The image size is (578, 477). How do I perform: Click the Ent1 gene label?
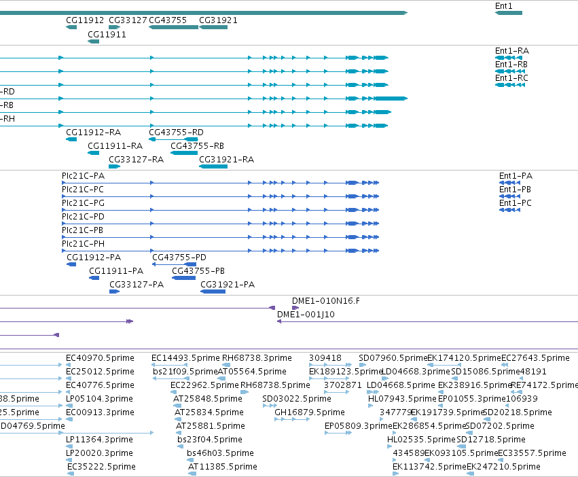503,6
